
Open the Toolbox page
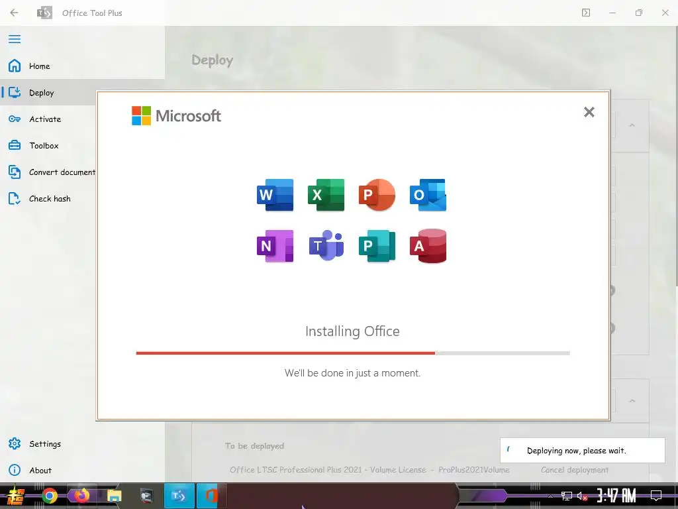(x=48, y=145)
